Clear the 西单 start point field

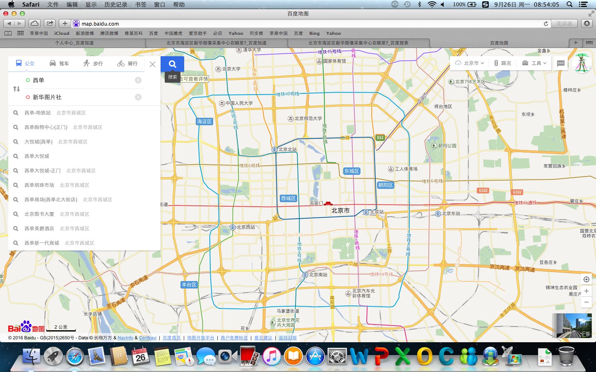coord(138,80)
